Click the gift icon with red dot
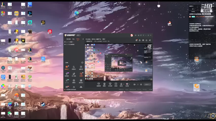Screen dimensions: 216x121 136,40
